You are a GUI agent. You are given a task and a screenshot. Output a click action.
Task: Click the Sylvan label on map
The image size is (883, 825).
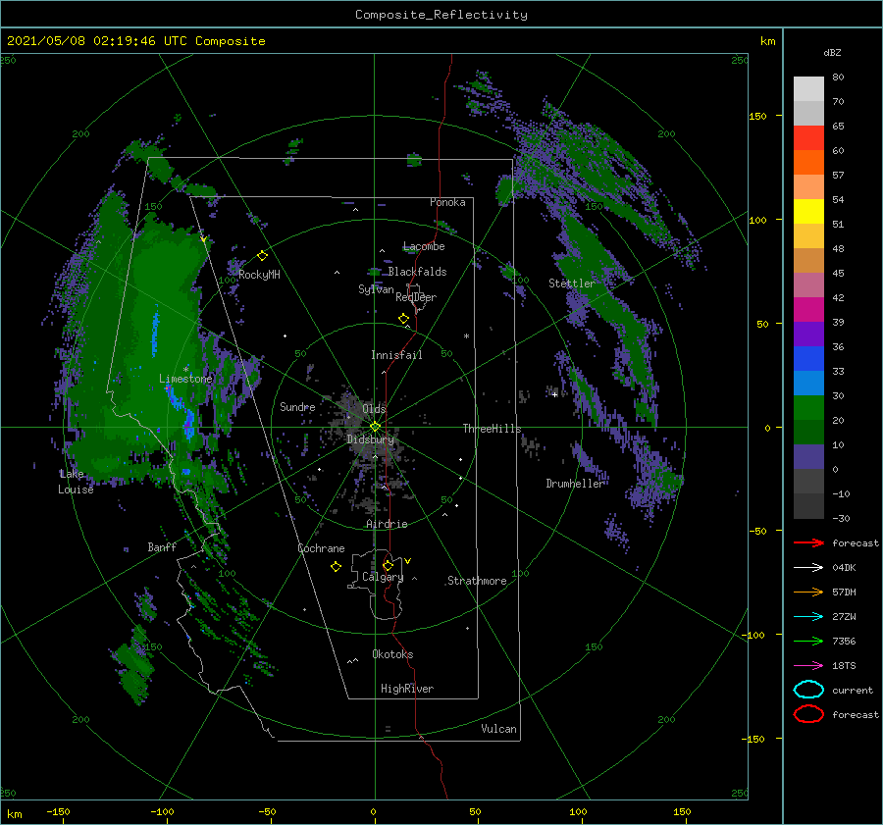coord(376,289)
